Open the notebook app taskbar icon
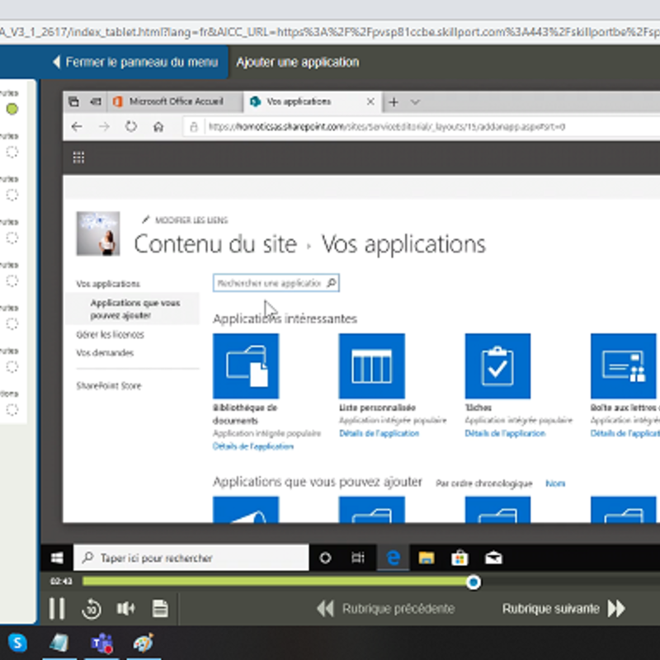This screenshot has height=660, width=660. tap(59, 643)
